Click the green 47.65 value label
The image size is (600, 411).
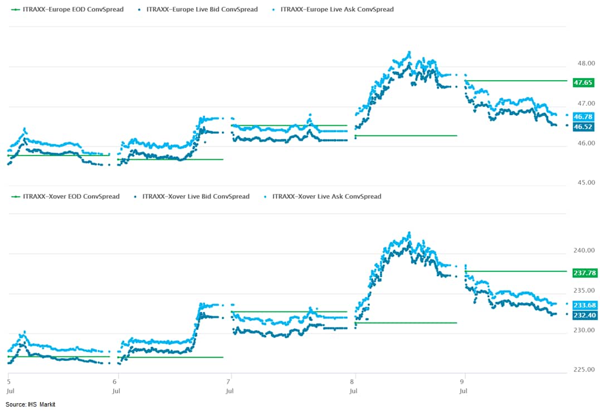point(583,82)
